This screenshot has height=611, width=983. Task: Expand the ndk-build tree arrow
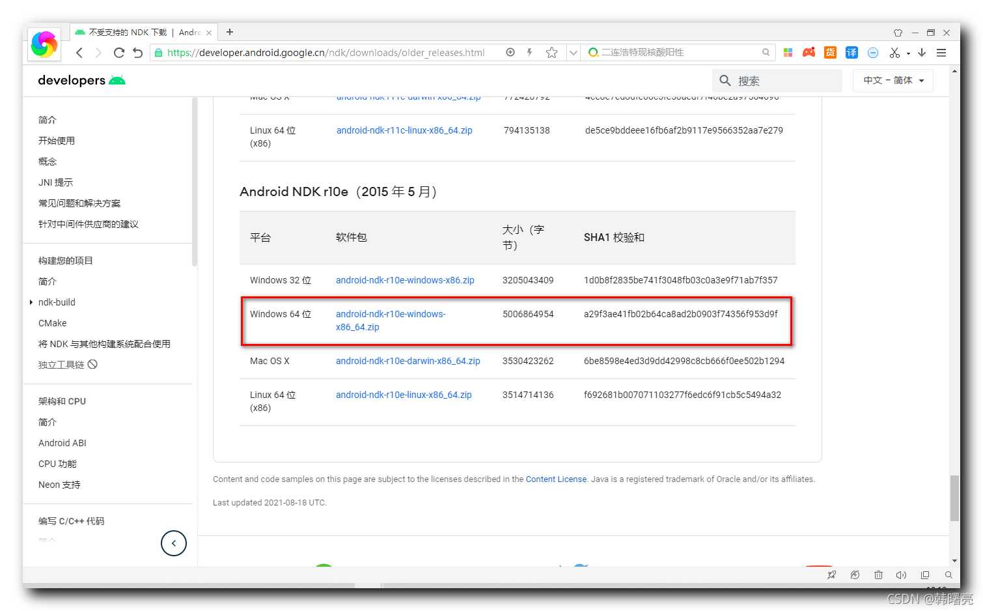point(31,302)
